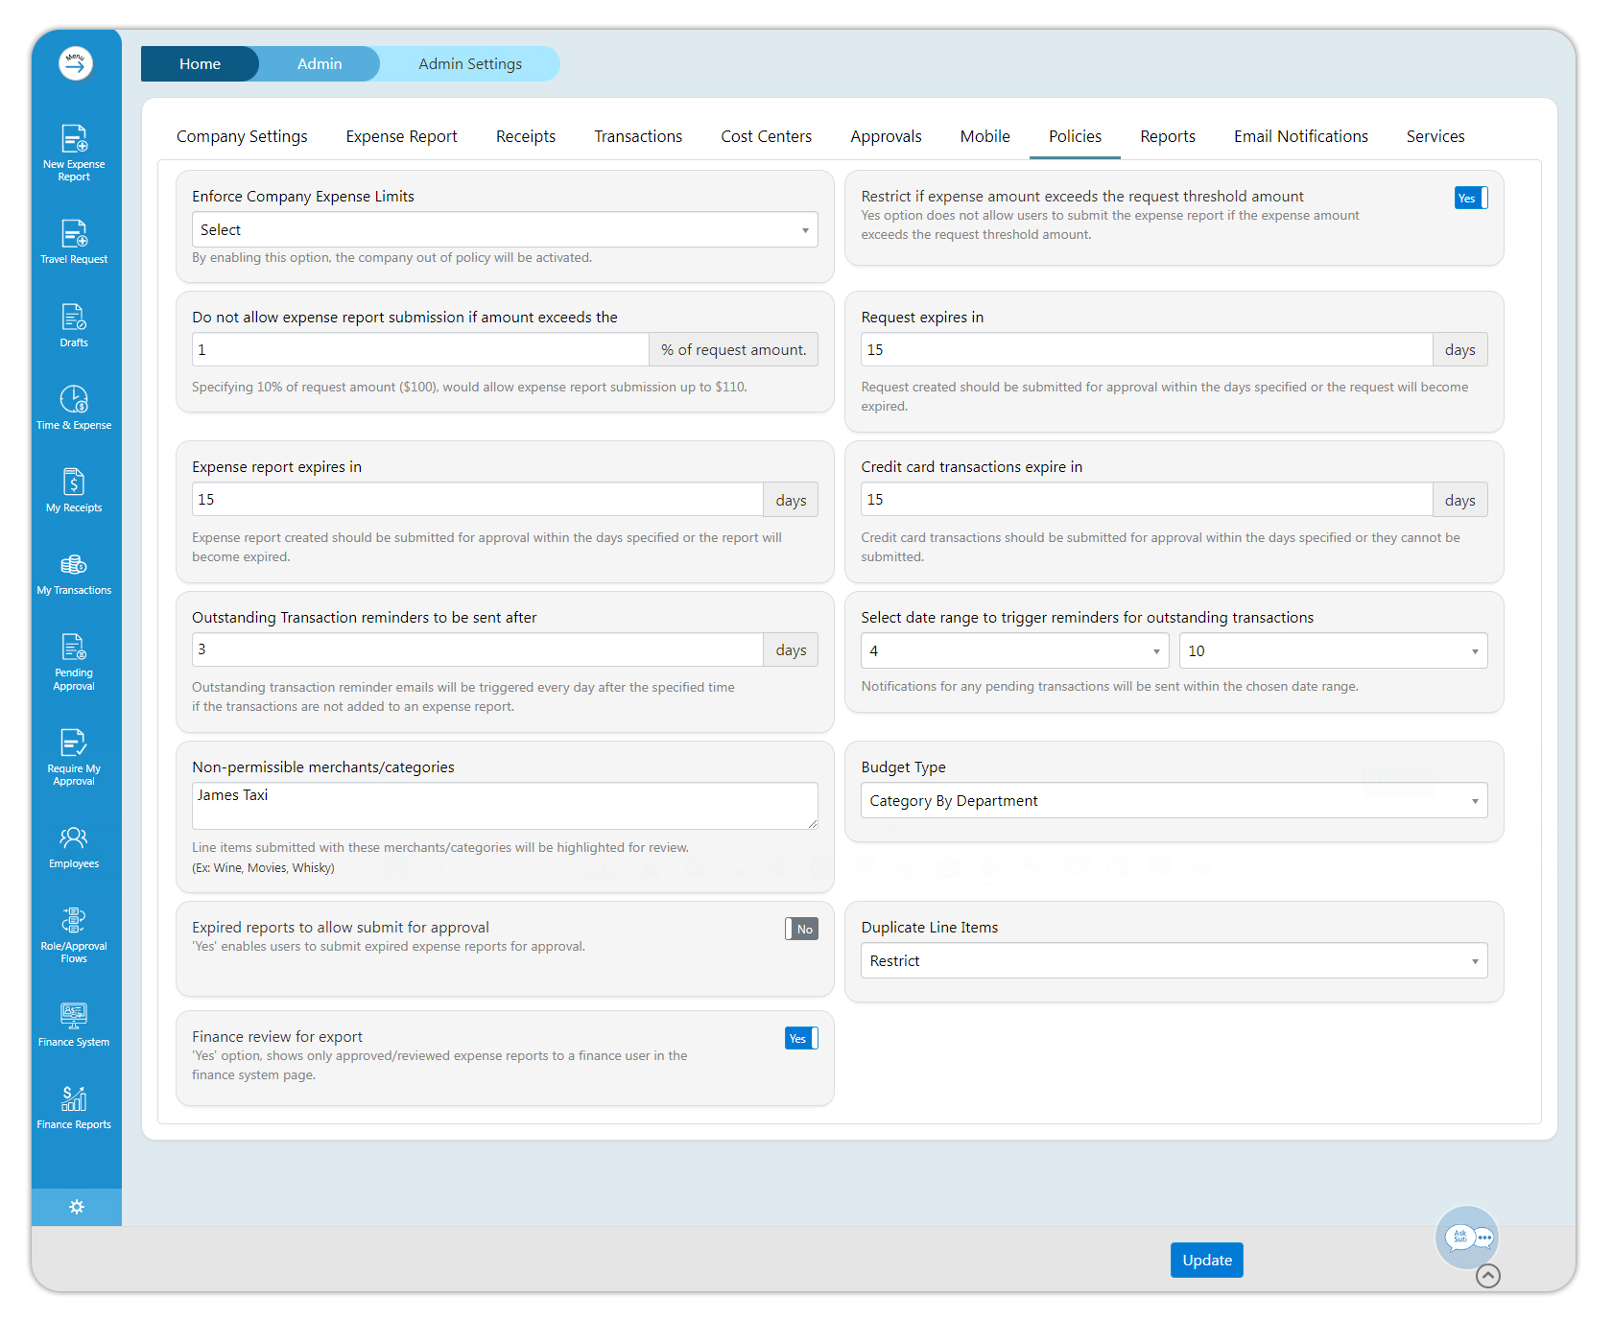The width and height of the screenshot is (1613, 1321).
Task: Switch to the Approvals tab
Action: (x=886, y=136)
